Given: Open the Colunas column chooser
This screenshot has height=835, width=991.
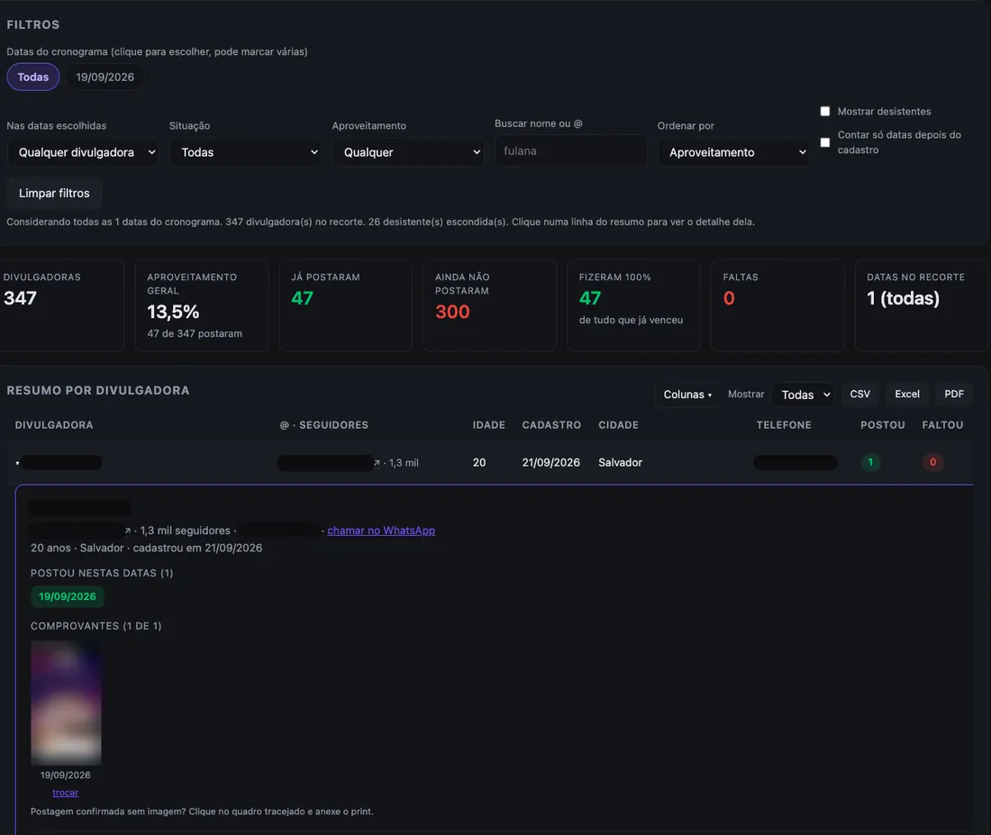Looking at the screenshot, I should 687,395.
